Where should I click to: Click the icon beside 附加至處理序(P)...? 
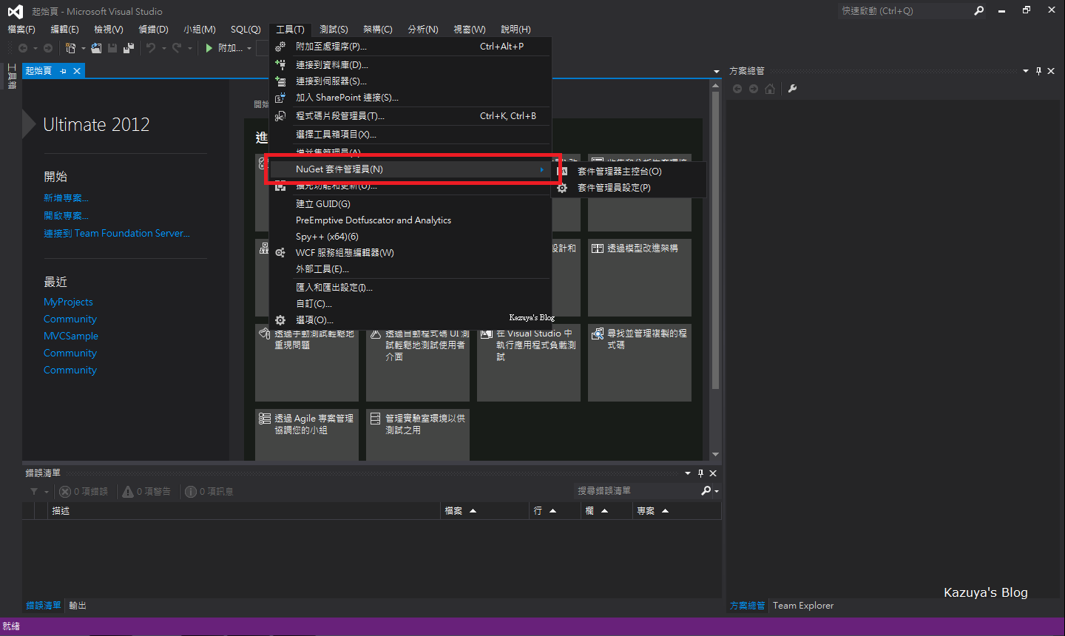[x=280, y=47]
